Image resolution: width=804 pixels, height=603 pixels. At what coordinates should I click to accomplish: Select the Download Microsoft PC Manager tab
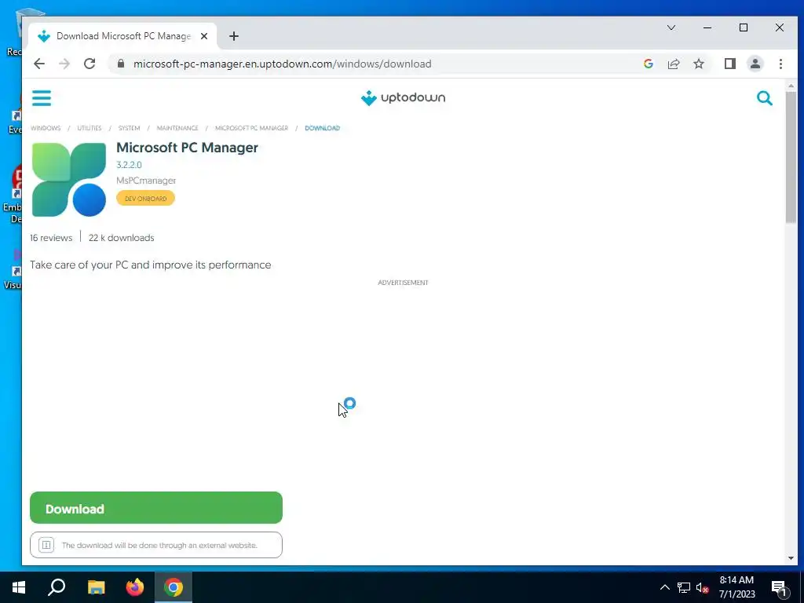tap(123, 36)
